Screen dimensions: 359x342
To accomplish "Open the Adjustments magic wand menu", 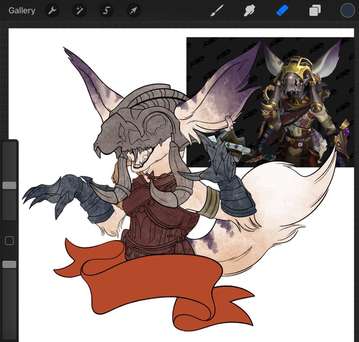I will point(79,11).
